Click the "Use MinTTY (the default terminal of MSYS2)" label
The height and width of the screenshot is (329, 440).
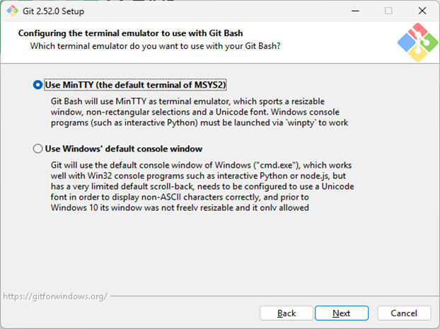coord(134,85)
